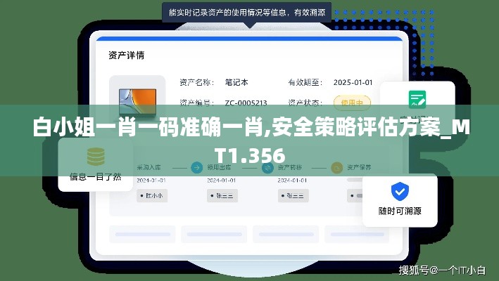Click the 随时可溯源 card label
Viewport: 499px width, 281px height.
(x=400, y=211)
